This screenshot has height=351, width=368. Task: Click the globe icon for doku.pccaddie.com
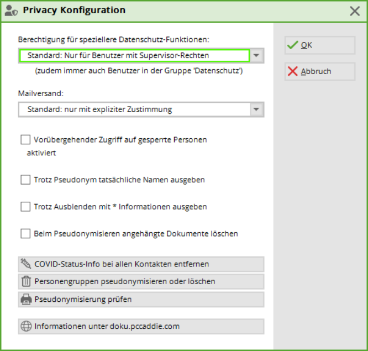point(26,326)
